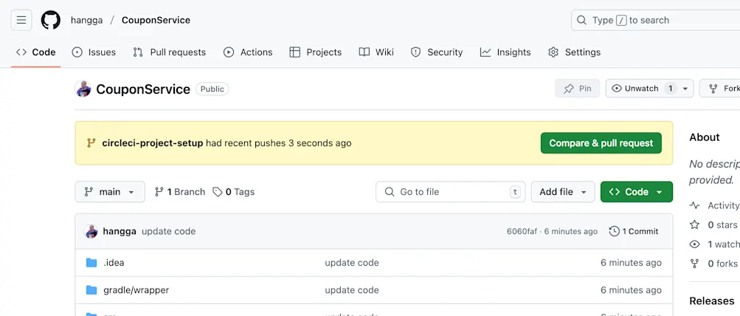
Task: Click the Pull requests branch icon
Action: tap(138, 52)
